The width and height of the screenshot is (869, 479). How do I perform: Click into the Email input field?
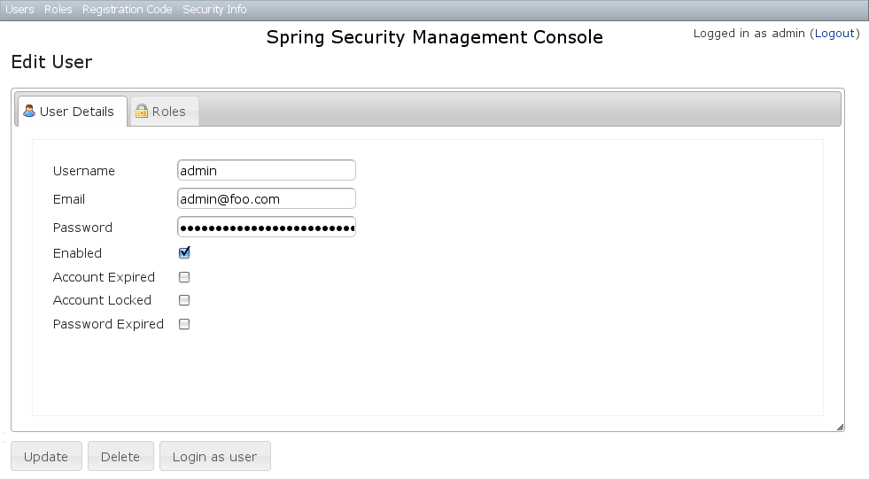[x=266, y=199]
